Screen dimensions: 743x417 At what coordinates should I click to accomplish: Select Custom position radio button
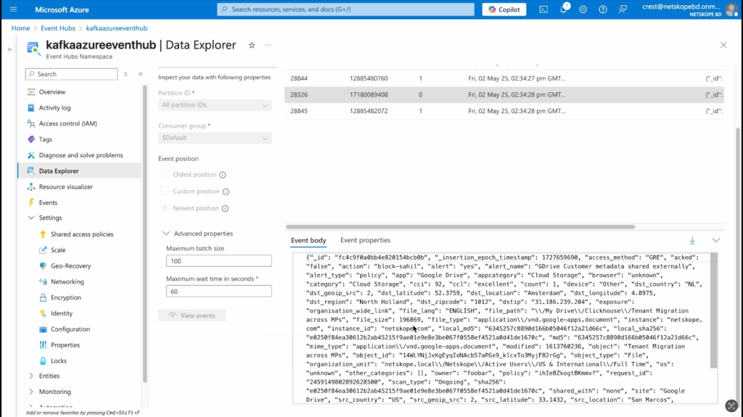pos(165,191)
